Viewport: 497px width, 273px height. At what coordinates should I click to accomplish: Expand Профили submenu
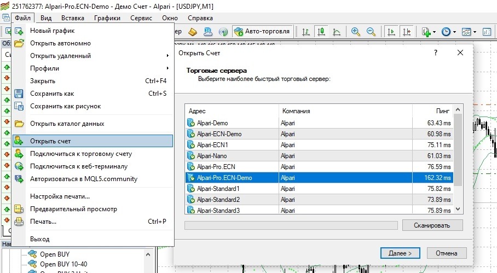pyautogui.click(x=93, y=68)
